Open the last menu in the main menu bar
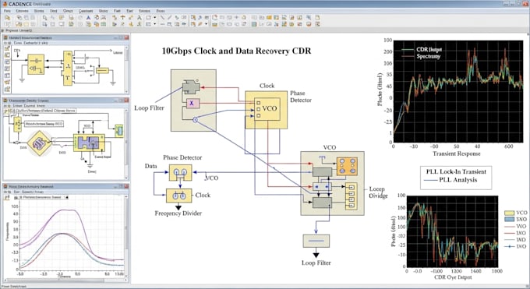Image resolution: width=530 pixels, height=289 pixels. coord(161,11)
